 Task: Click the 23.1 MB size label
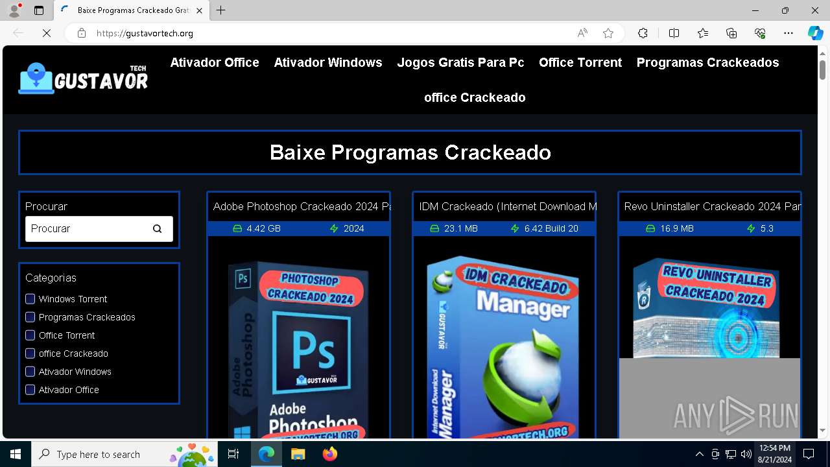[x=461, y=228]
